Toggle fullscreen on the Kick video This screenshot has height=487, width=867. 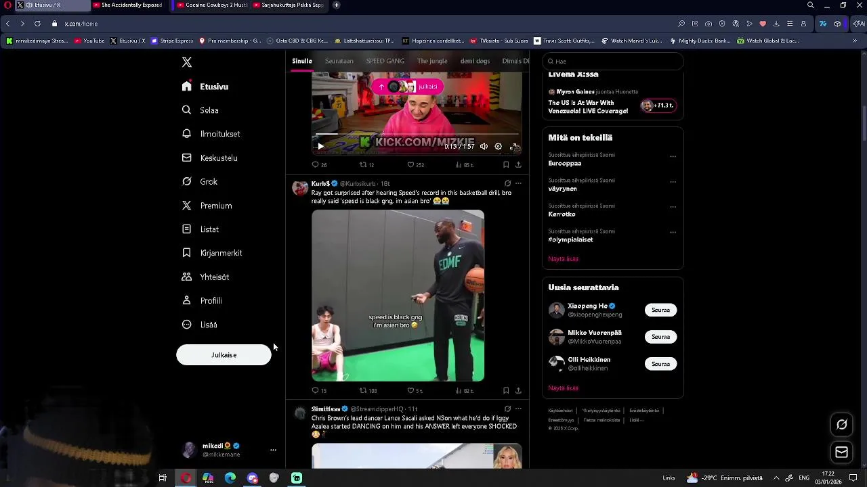coord(514,146)
